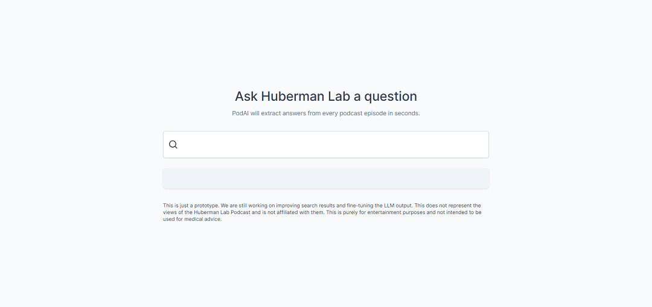Screen dimensions: 652x307
Task: Click the word "seconds" in the subtitle
Action: 406,113
